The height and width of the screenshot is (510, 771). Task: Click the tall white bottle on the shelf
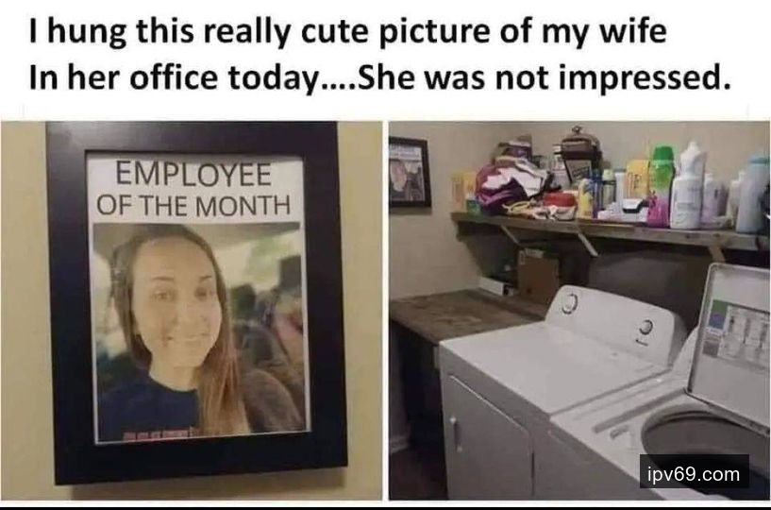click(687, 186)
